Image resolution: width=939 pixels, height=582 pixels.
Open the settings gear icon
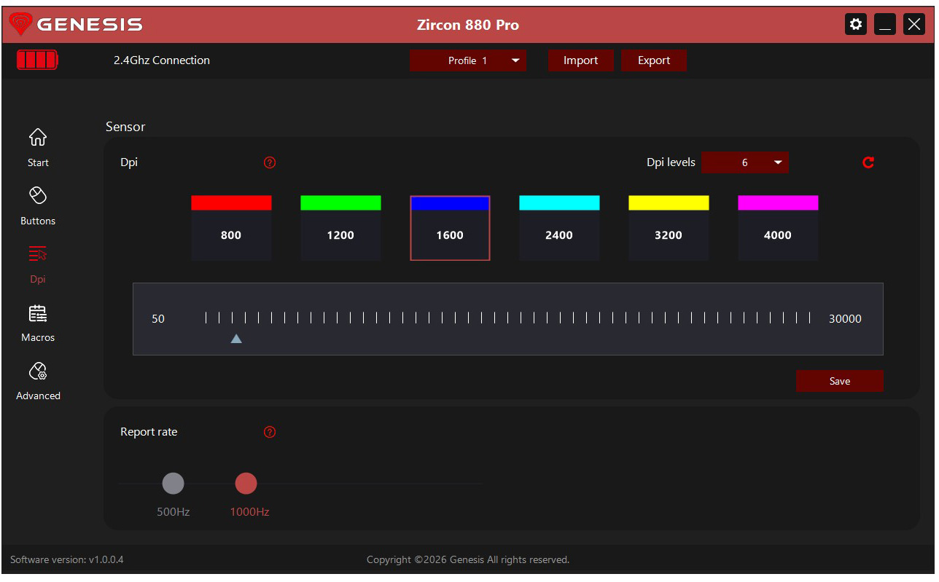(856, 24)
